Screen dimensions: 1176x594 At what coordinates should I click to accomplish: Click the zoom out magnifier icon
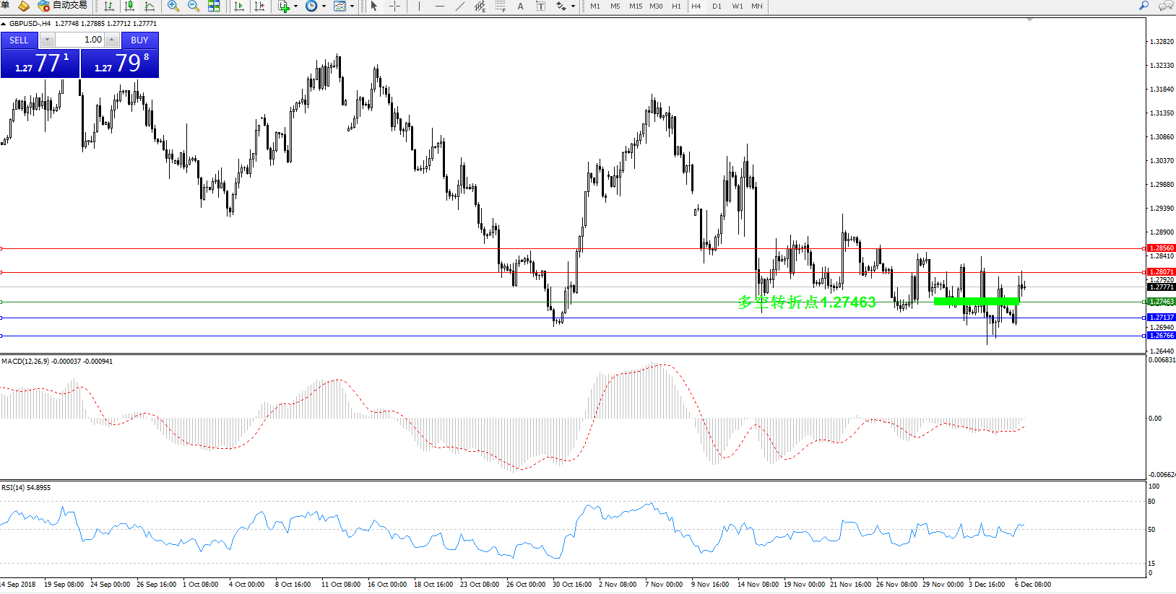pyautogui.click(x=193, y=6)
